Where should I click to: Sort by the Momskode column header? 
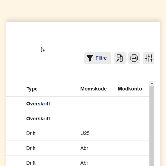tap(93, 89)
